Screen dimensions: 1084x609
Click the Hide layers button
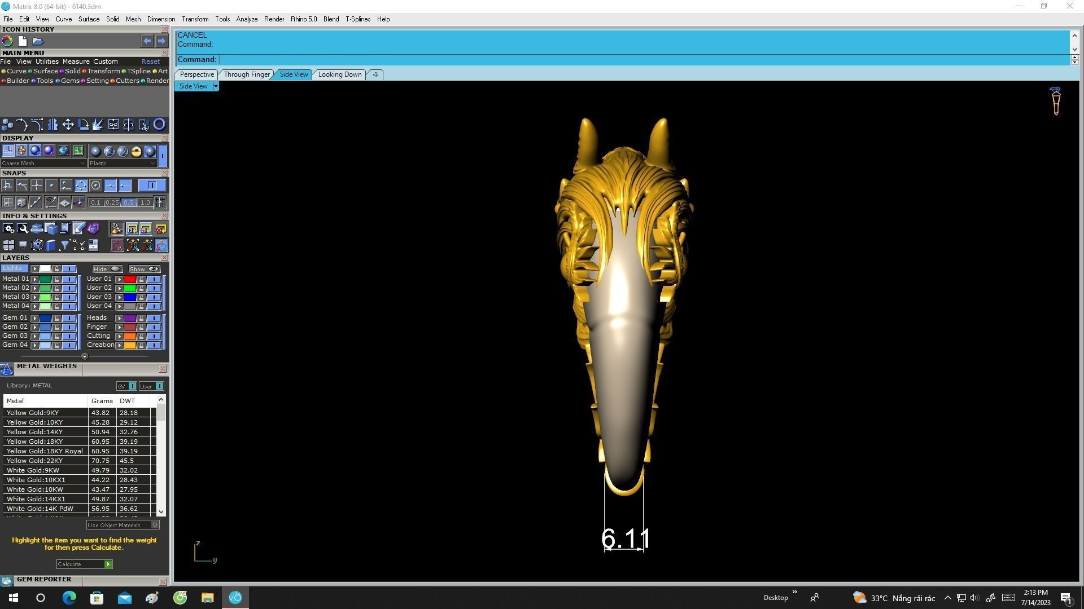pos(107,270)
